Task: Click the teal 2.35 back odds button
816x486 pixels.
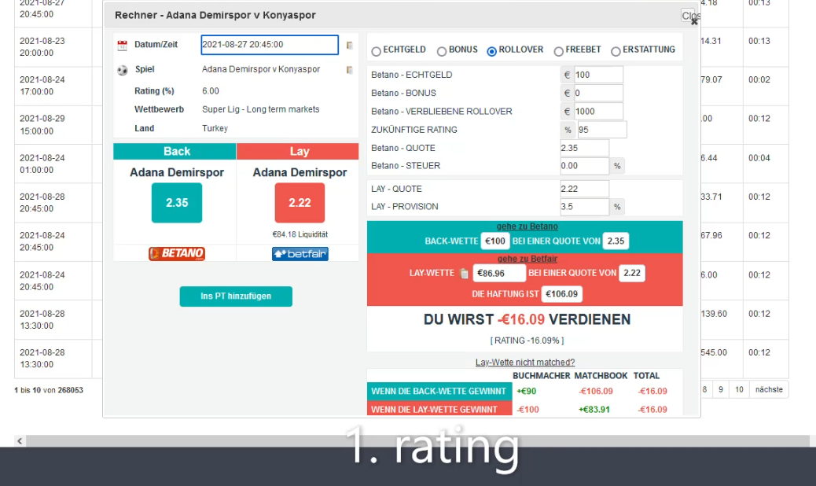Action: [x=177, y=203]
